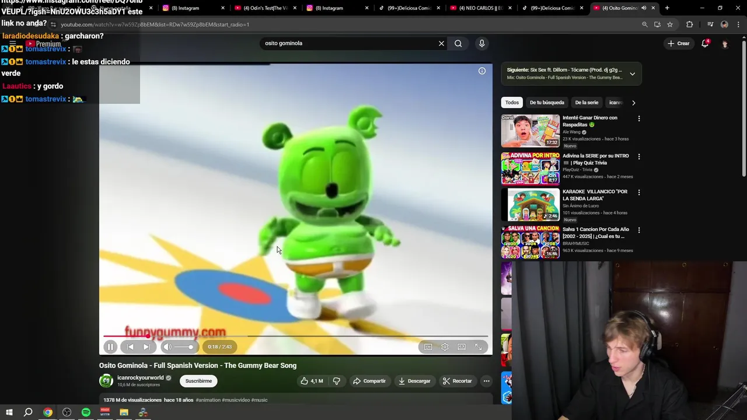Like the video with 4,1 M likes
This screenshot has height=420, width=747.
click(312, 381)
